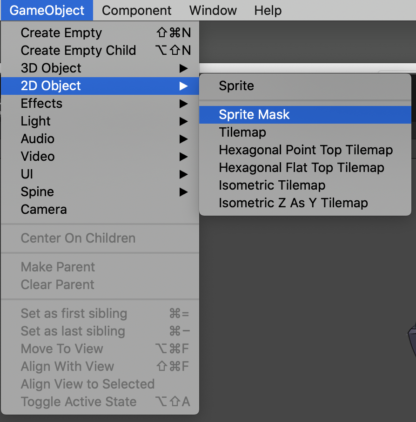This screenshot has height=422, width=416.
Task: Choose Hexagonal Flat Top Tilemap
Action: click(302, 168)
